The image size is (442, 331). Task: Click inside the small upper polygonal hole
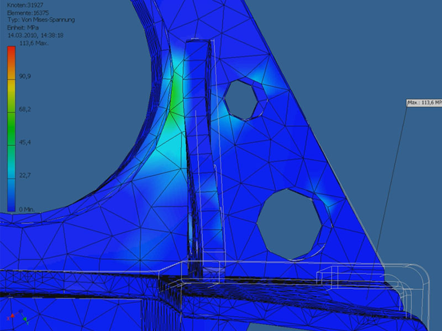point(241,99)
